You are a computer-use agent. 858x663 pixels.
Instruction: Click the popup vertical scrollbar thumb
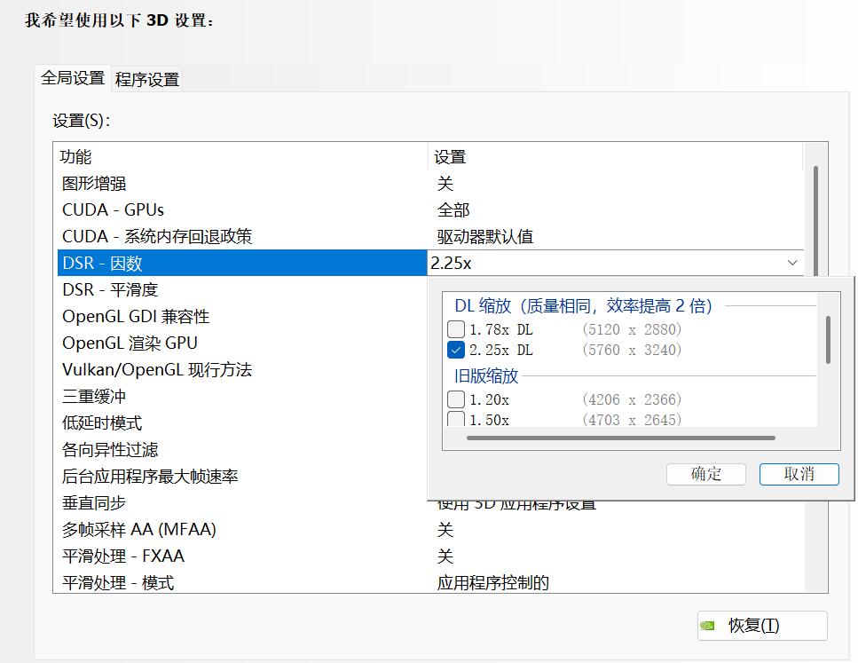(828, 339)
